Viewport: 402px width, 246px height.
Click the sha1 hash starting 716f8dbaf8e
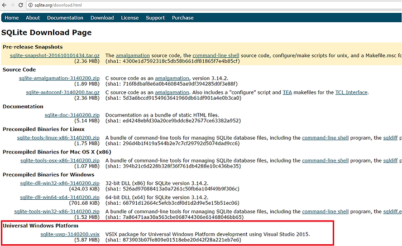pyautogui.click(x=171, y=84)
